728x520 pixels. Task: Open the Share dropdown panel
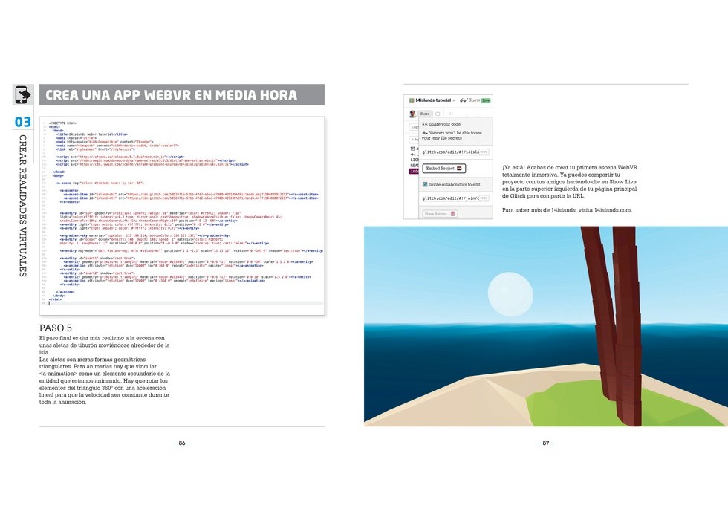tap(426, 114)
